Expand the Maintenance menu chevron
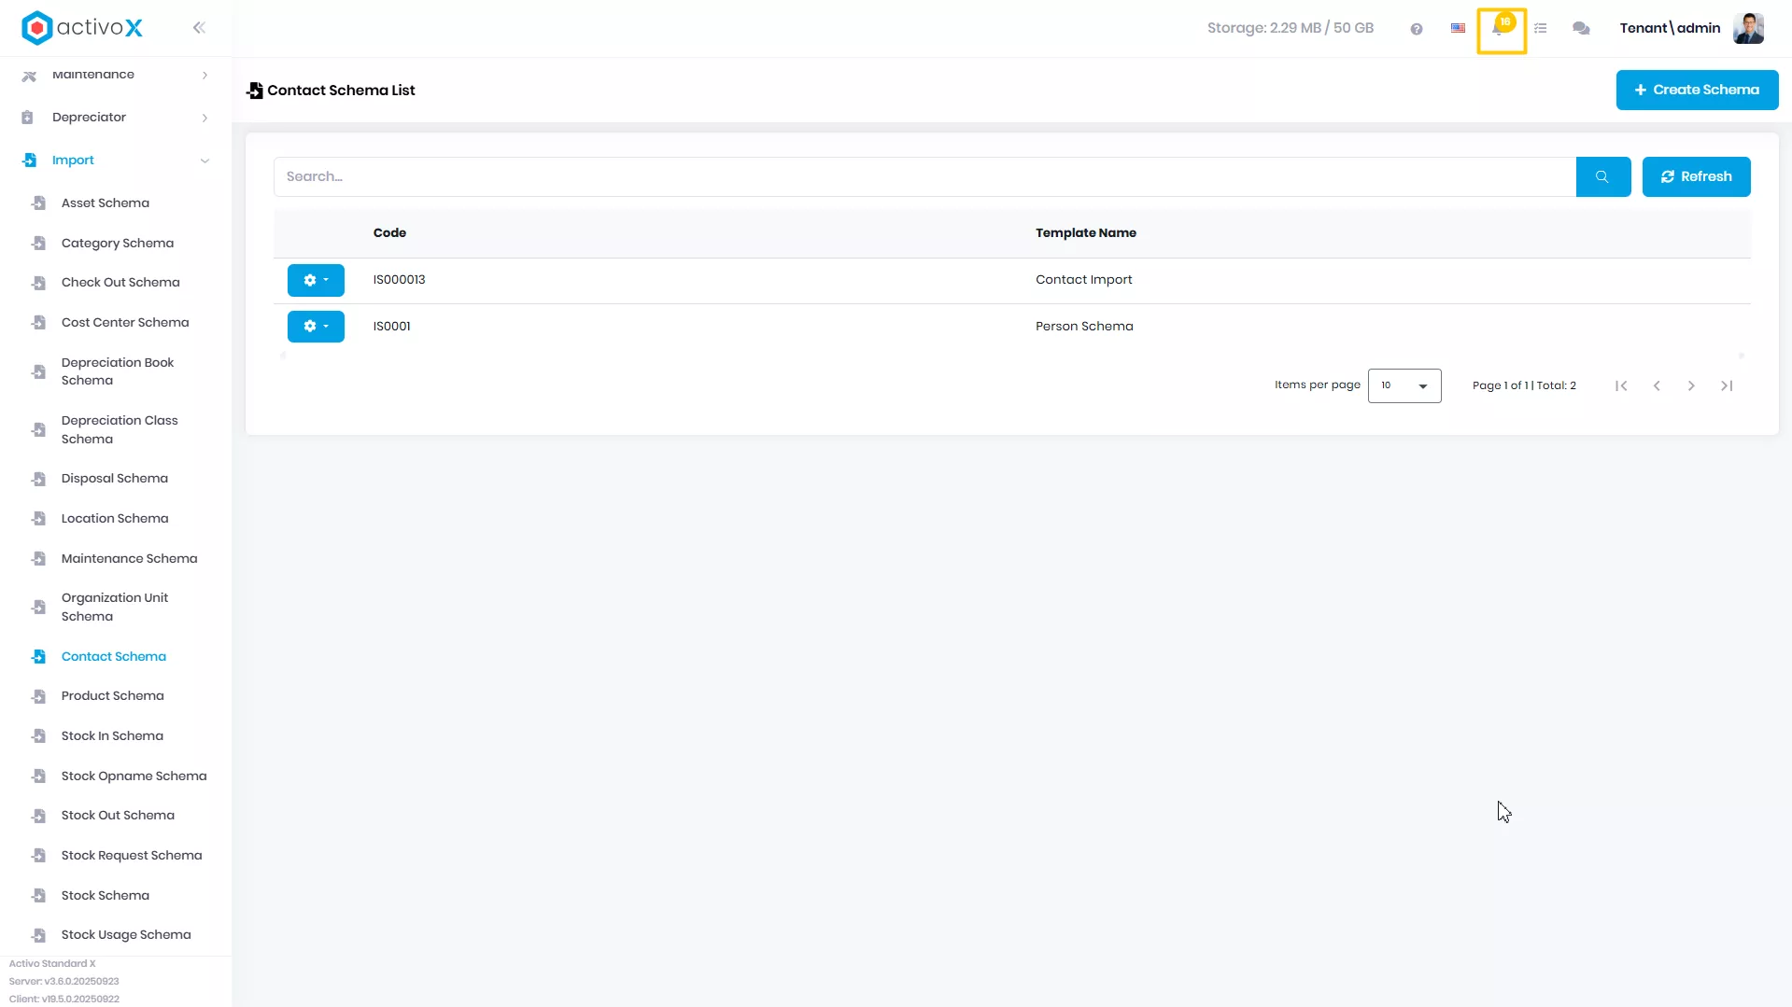 (x=205, y=75)
